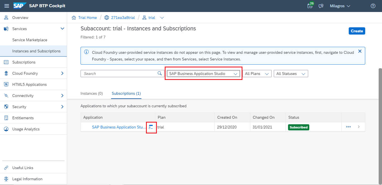Open the SAP Business Application Studio link
The width and height of the screenshot is (382, 185).
click(x=119, y=127)
